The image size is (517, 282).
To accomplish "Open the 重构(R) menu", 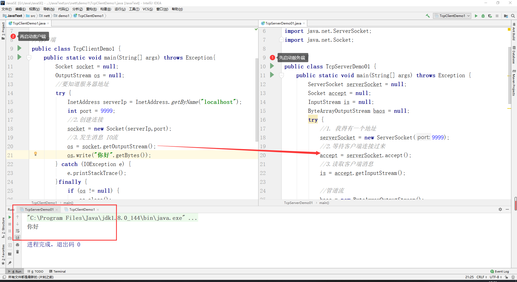I will click(91, 9).
